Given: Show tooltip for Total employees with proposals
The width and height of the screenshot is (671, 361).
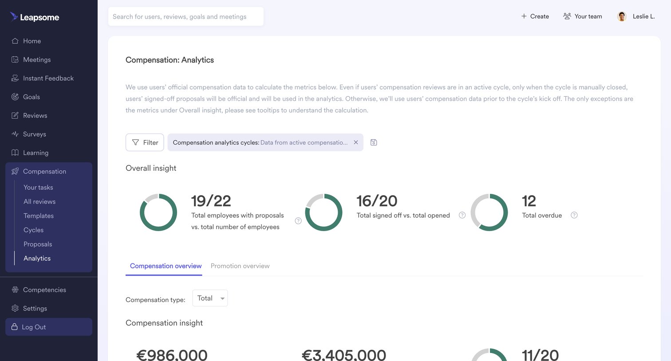Looking at the screenshot, I should pos(298,221).
